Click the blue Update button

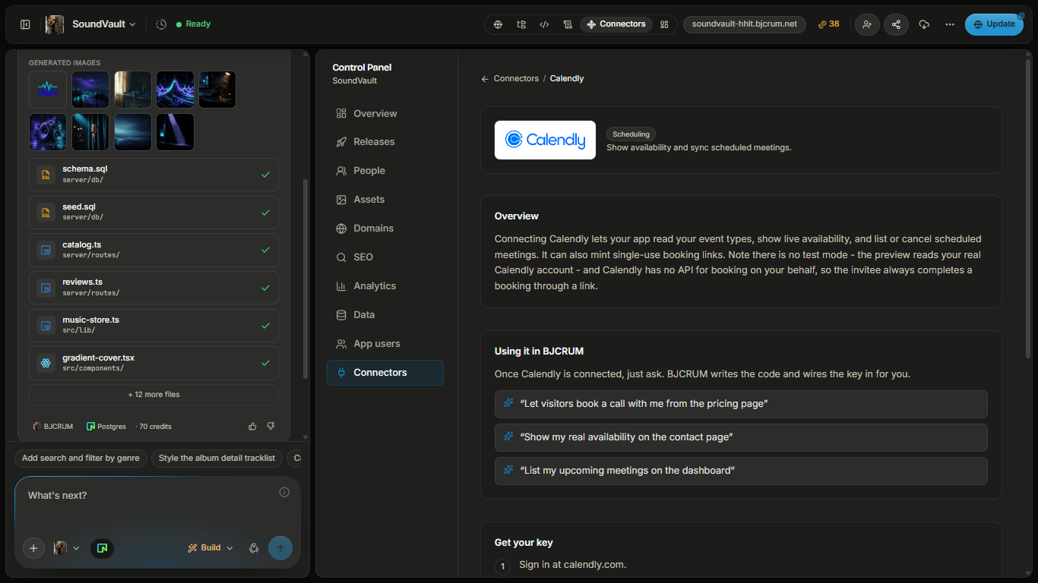tap(993, 24)
